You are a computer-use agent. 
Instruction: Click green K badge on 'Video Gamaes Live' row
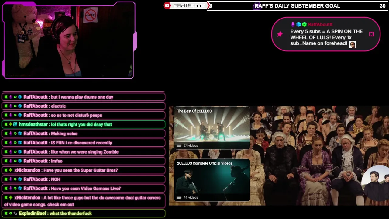coord(6,188)
